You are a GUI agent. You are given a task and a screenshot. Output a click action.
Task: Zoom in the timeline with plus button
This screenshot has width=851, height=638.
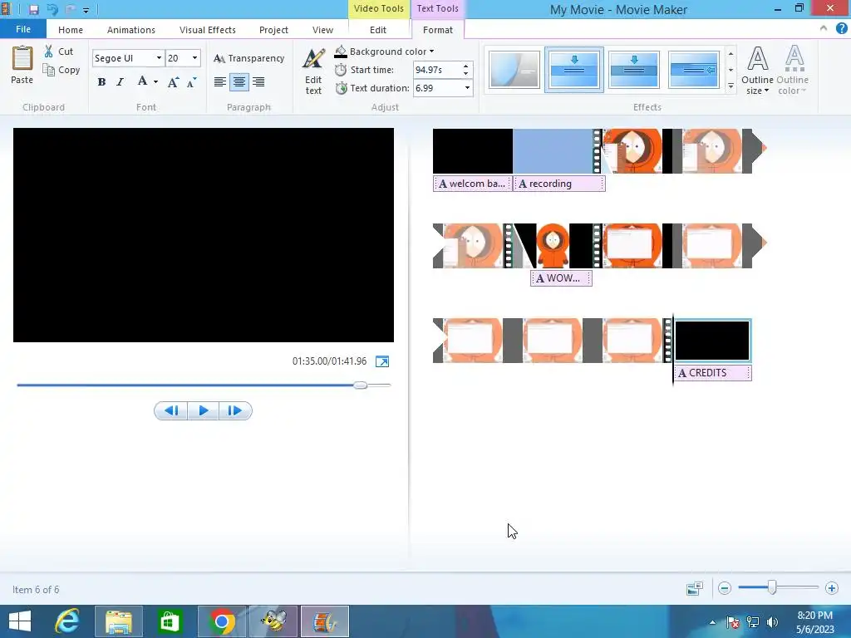tap(831, 588)
